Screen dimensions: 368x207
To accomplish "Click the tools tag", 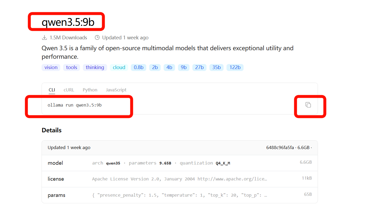I will [72, 67].
